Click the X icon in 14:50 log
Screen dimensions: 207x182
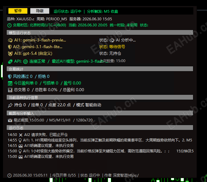(21, 135)
